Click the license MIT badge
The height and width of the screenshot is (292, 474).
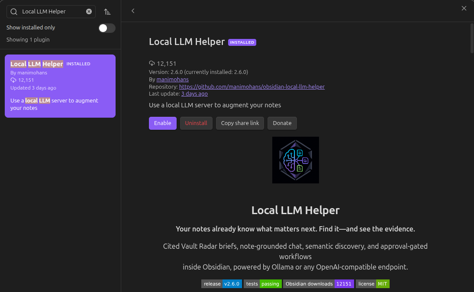point(373,284)
